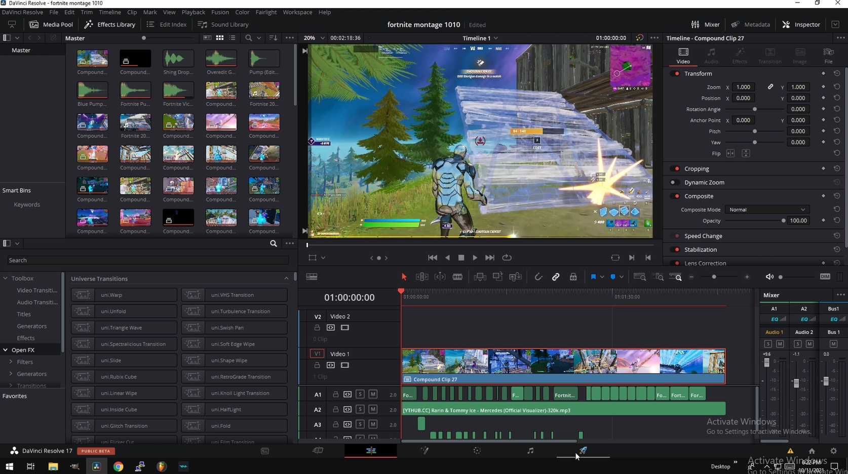
Task: Toggle the Position Lock padlock icon
Action: [x=573, y=277]
